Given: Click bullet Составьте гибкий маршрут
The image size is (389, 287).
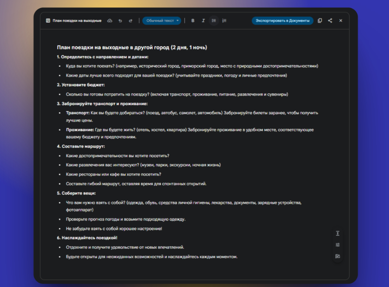Looking at the screenshot, I should click(136, 184).
